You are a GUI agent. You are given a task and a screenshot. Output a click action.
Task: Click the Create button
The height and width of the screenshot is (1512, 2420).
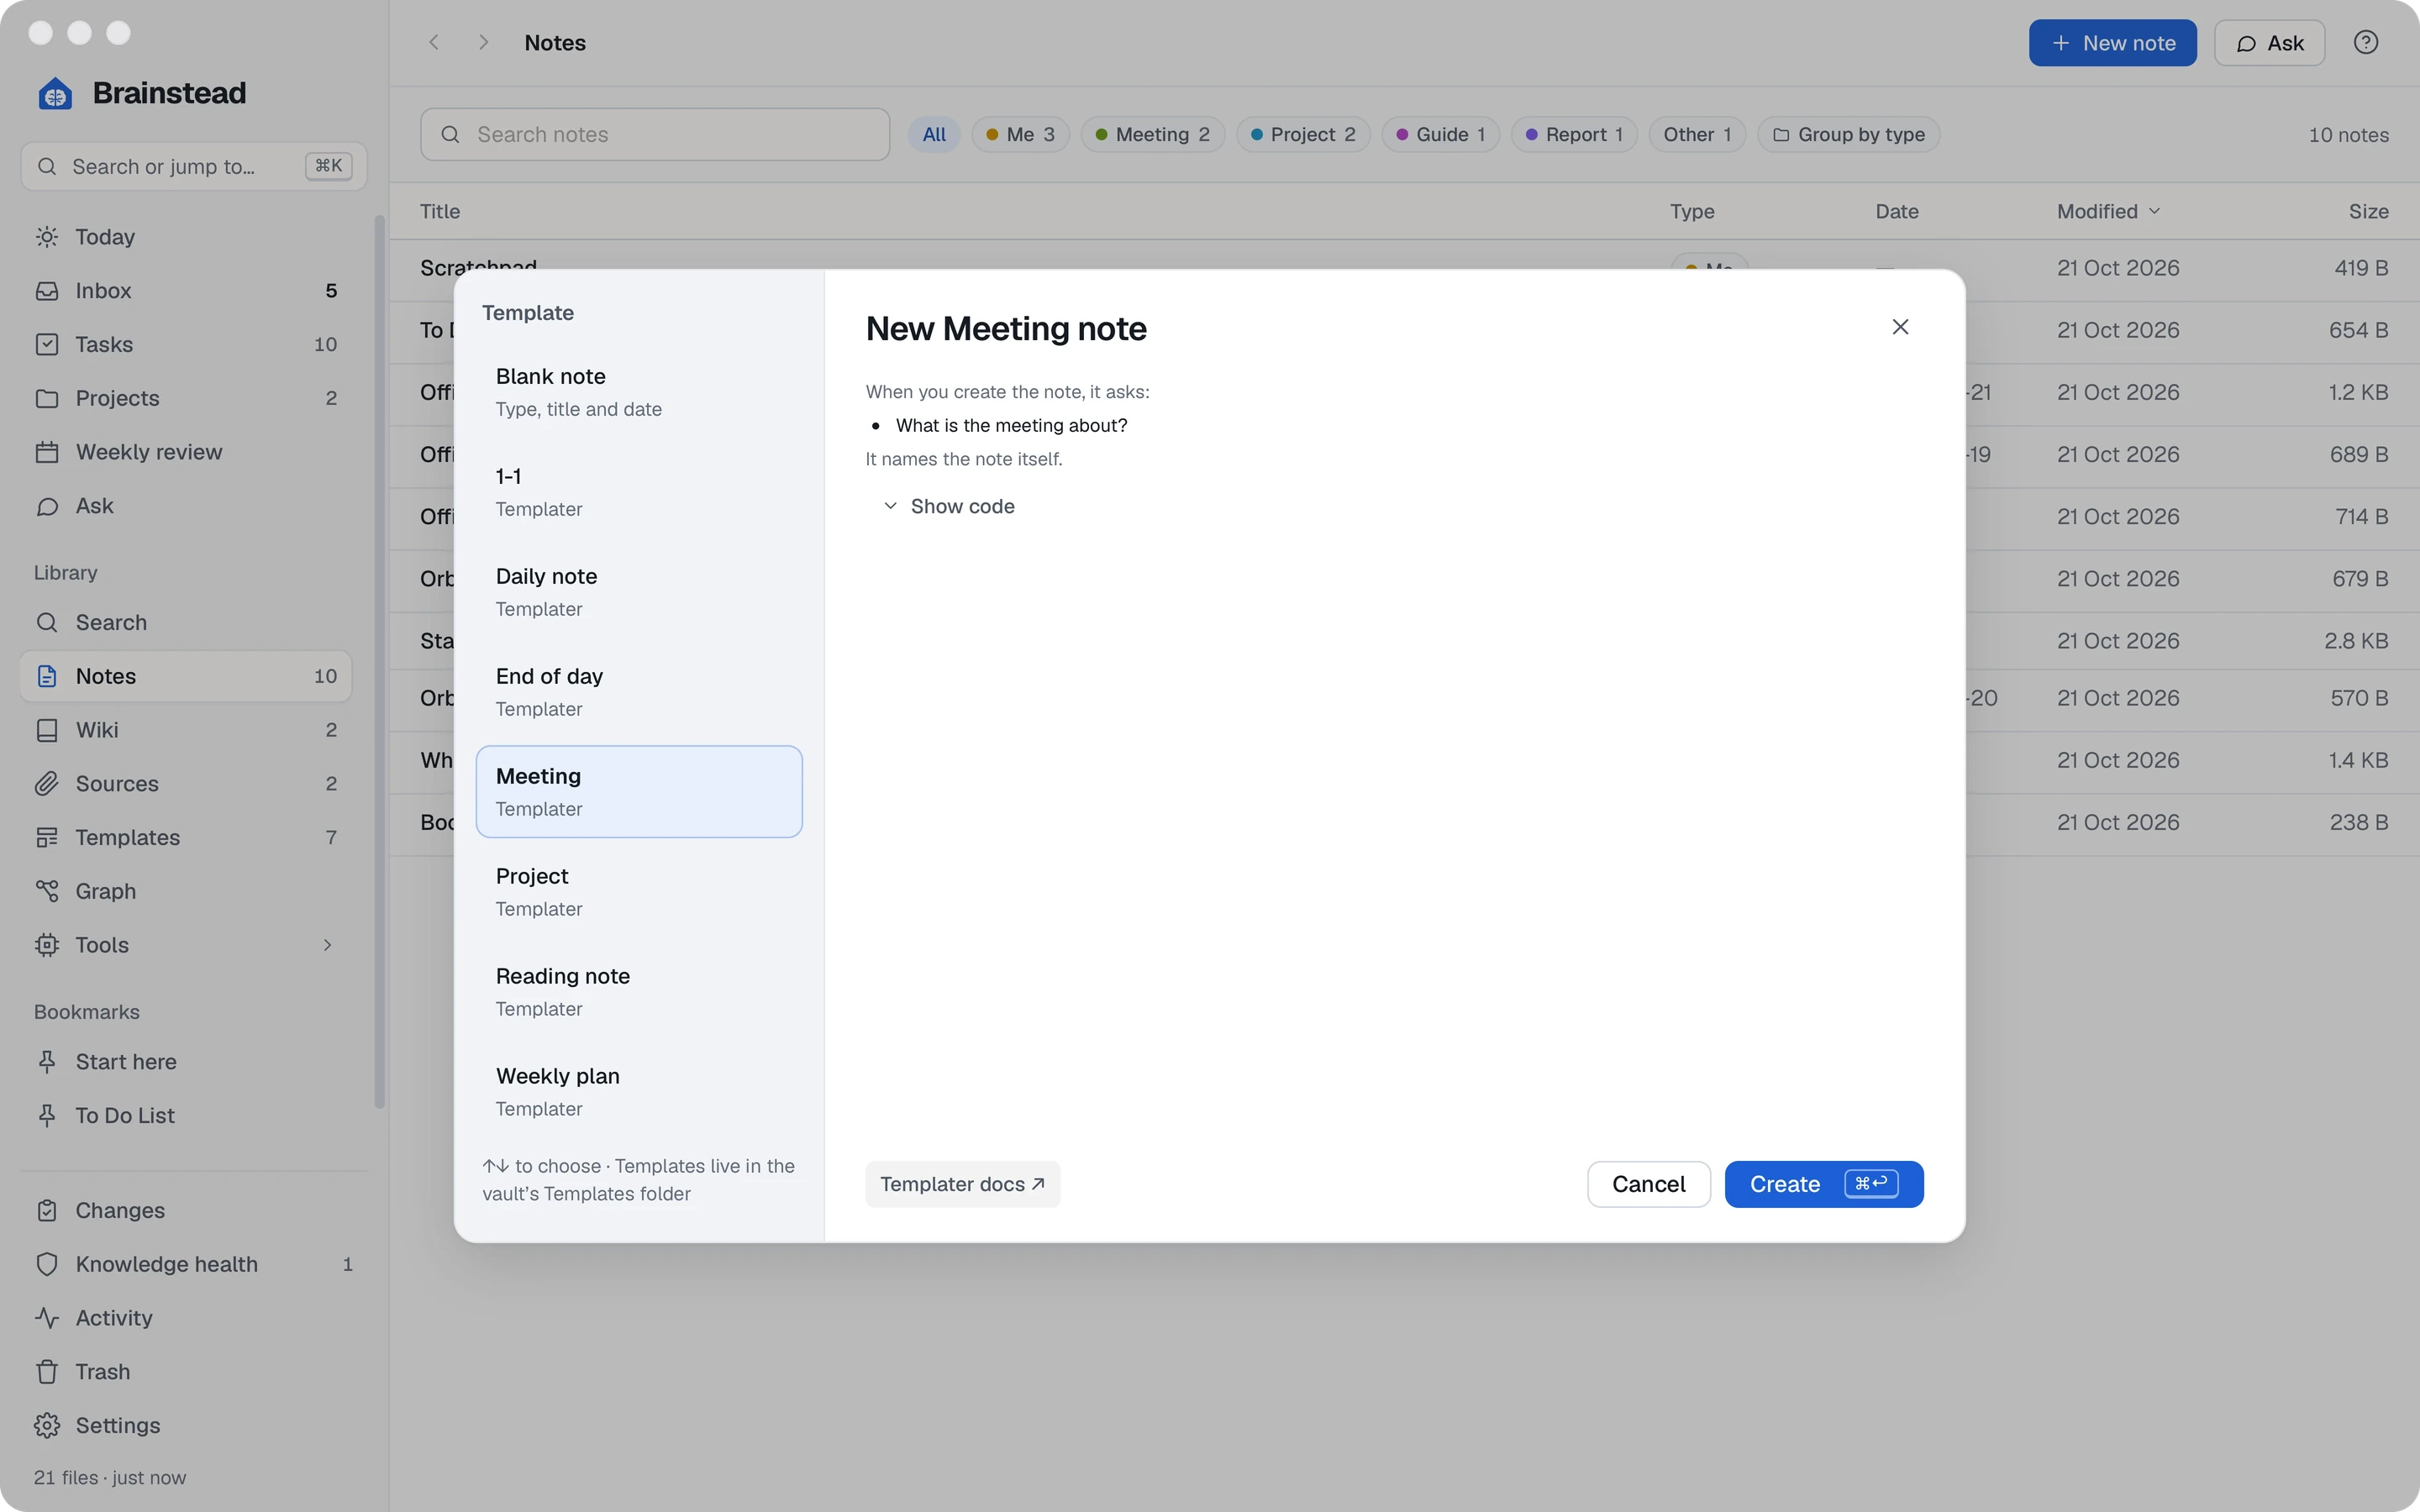point(1823,1185)
